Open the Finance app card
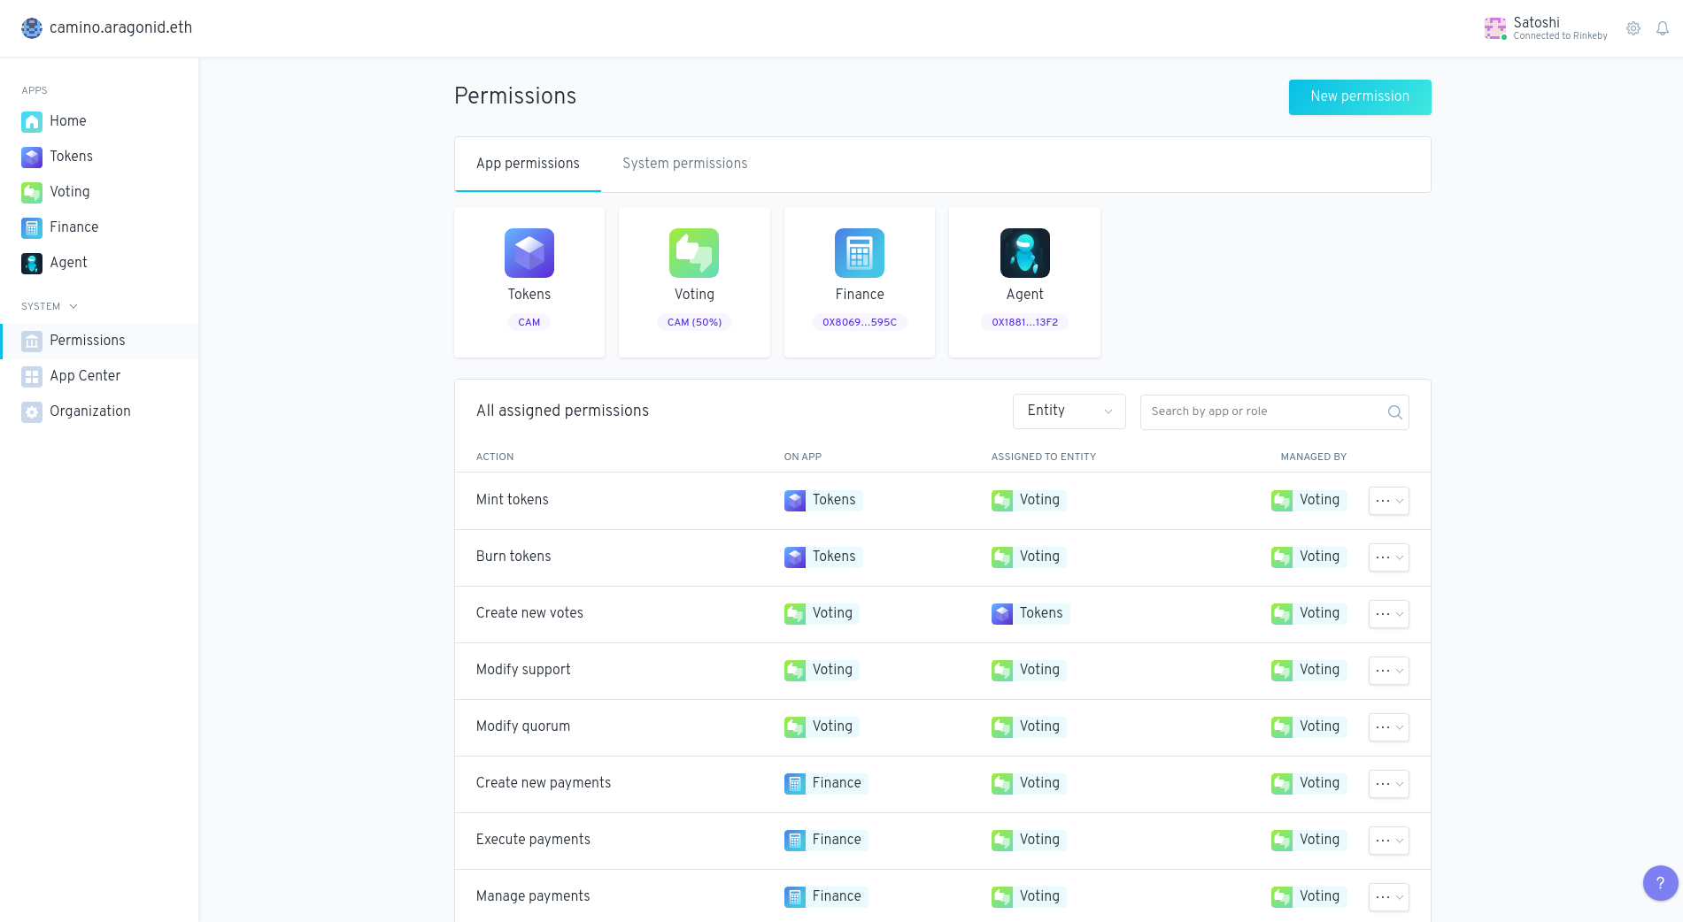1683x922 pixels. [859, 281]
